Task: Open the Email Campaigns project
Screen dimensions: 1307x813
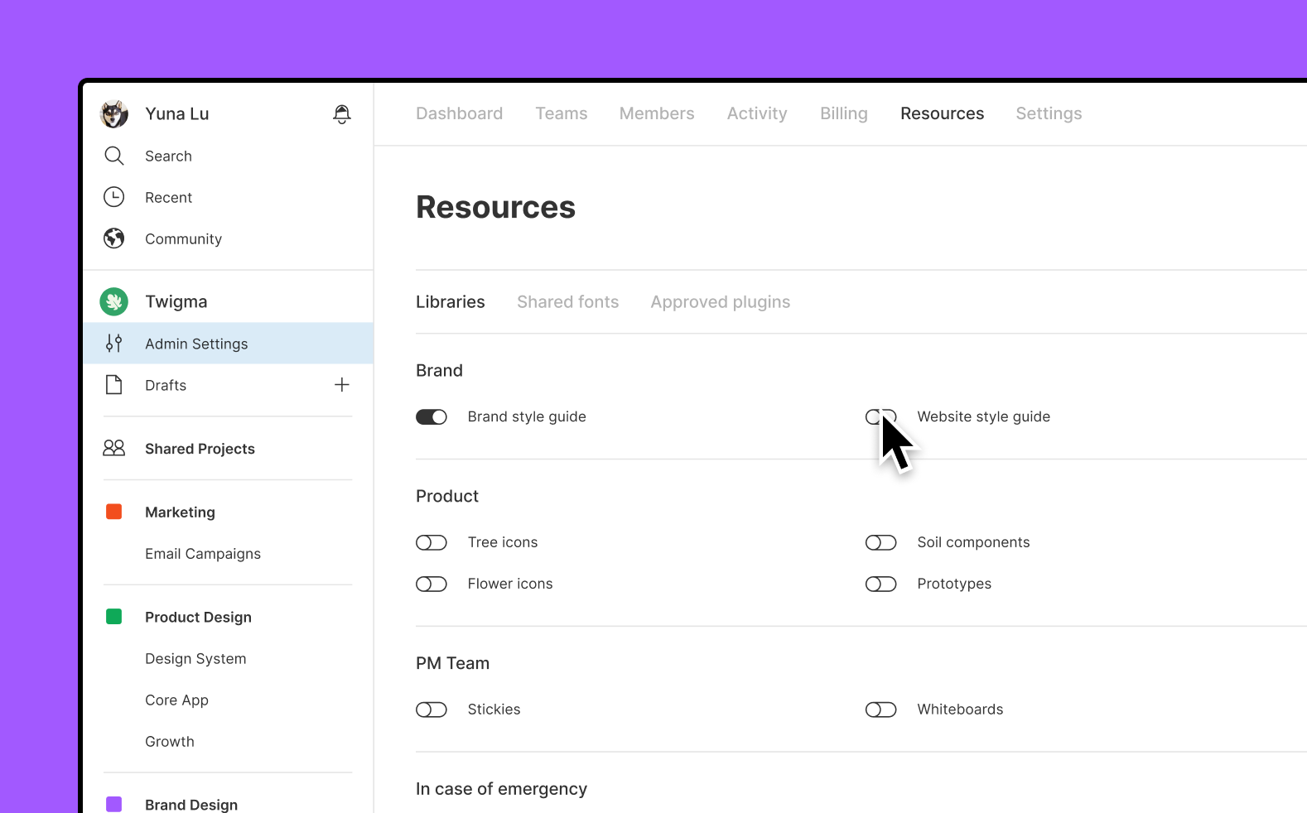Action: click(203, 554)
